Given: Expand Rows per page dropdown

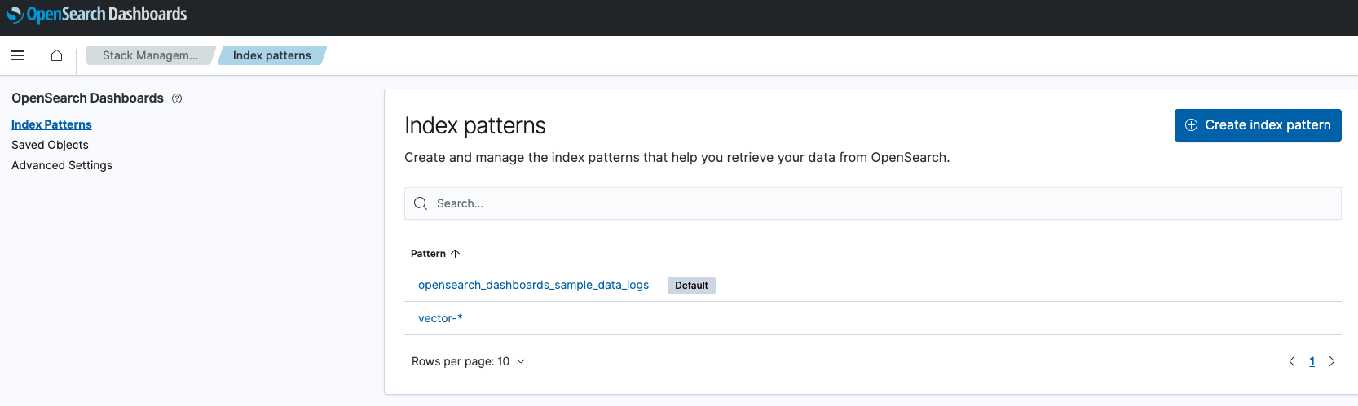Looking at the screenshot, I should 469,361.
